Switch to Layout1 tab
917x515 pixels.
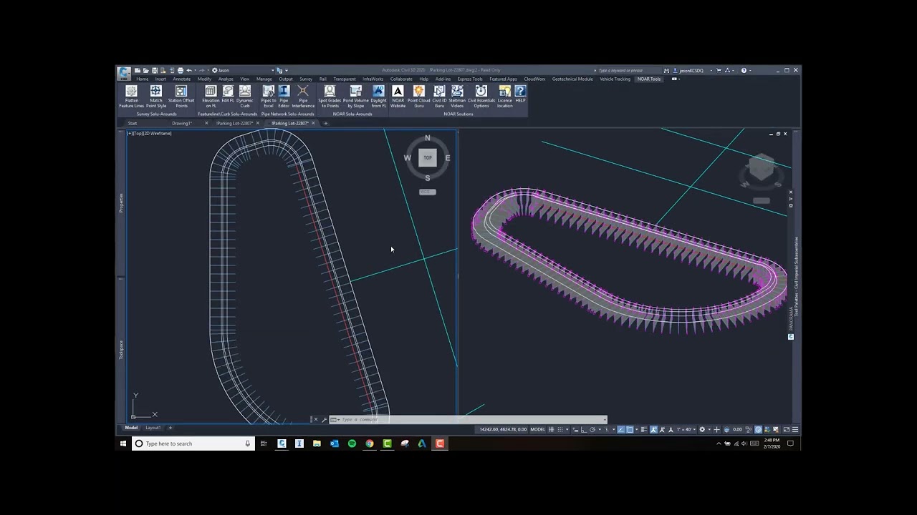[x=153, y=428]
